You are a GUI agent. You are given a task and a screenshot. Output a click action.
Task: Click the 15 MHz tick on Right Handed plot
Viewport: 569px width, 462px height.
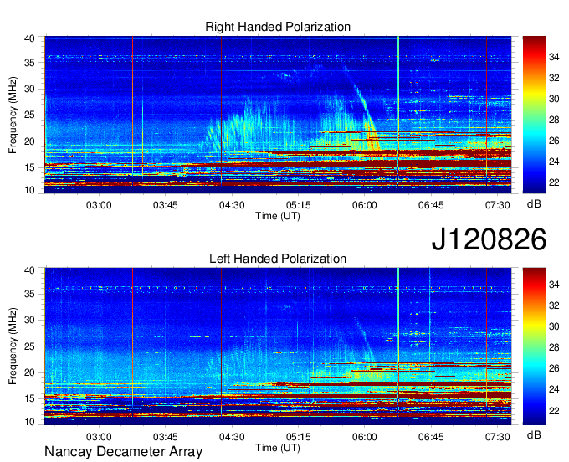point(30,167)
